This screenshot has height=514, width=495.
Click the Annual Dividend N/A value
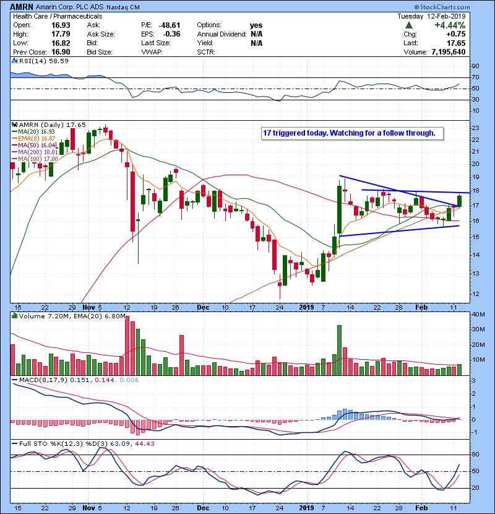click(x=257, y=34)
